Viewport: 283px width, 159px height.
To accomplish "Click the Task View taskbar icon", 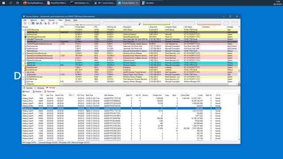I will [18, 3].
